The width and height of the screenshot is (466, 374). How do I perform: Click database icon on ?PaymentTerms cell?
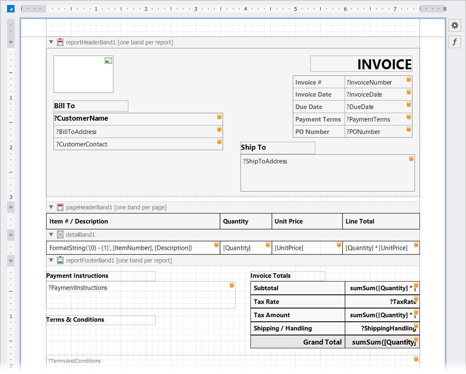point(409,117)
